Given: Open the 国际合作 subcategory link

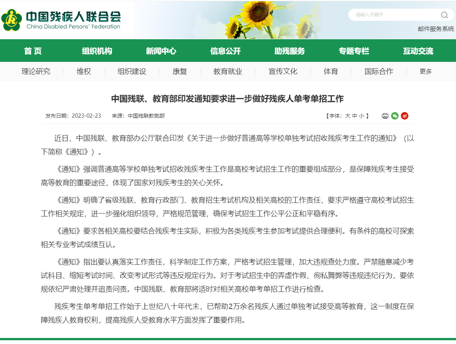Looking at the screenshot, I should (379, 71).
